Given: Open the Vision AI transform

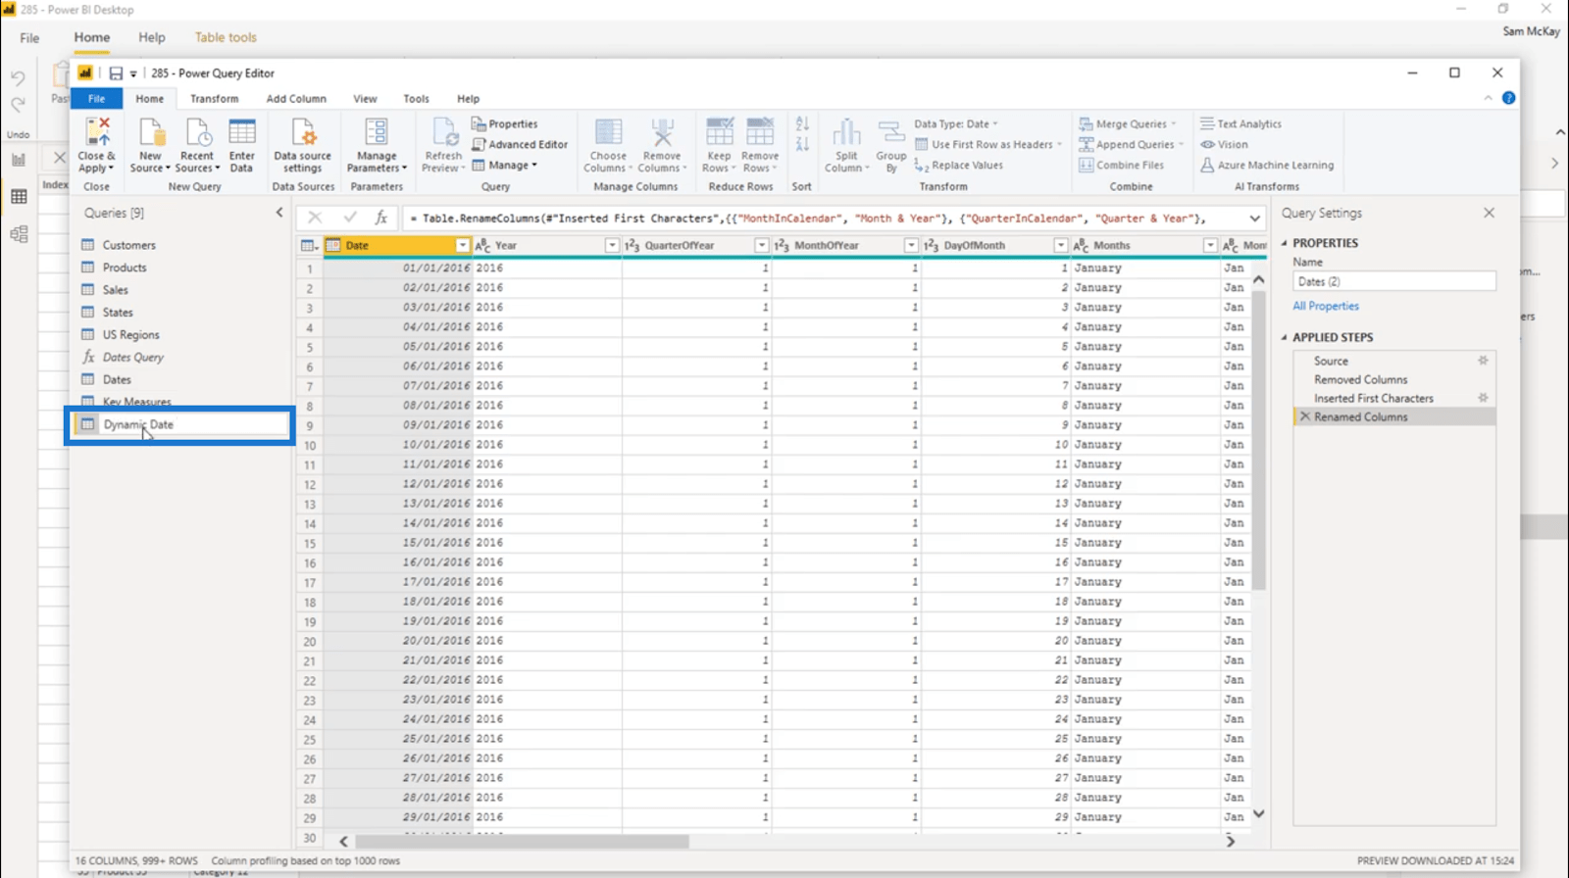Looking at the screenshot, I should 1225,145.
